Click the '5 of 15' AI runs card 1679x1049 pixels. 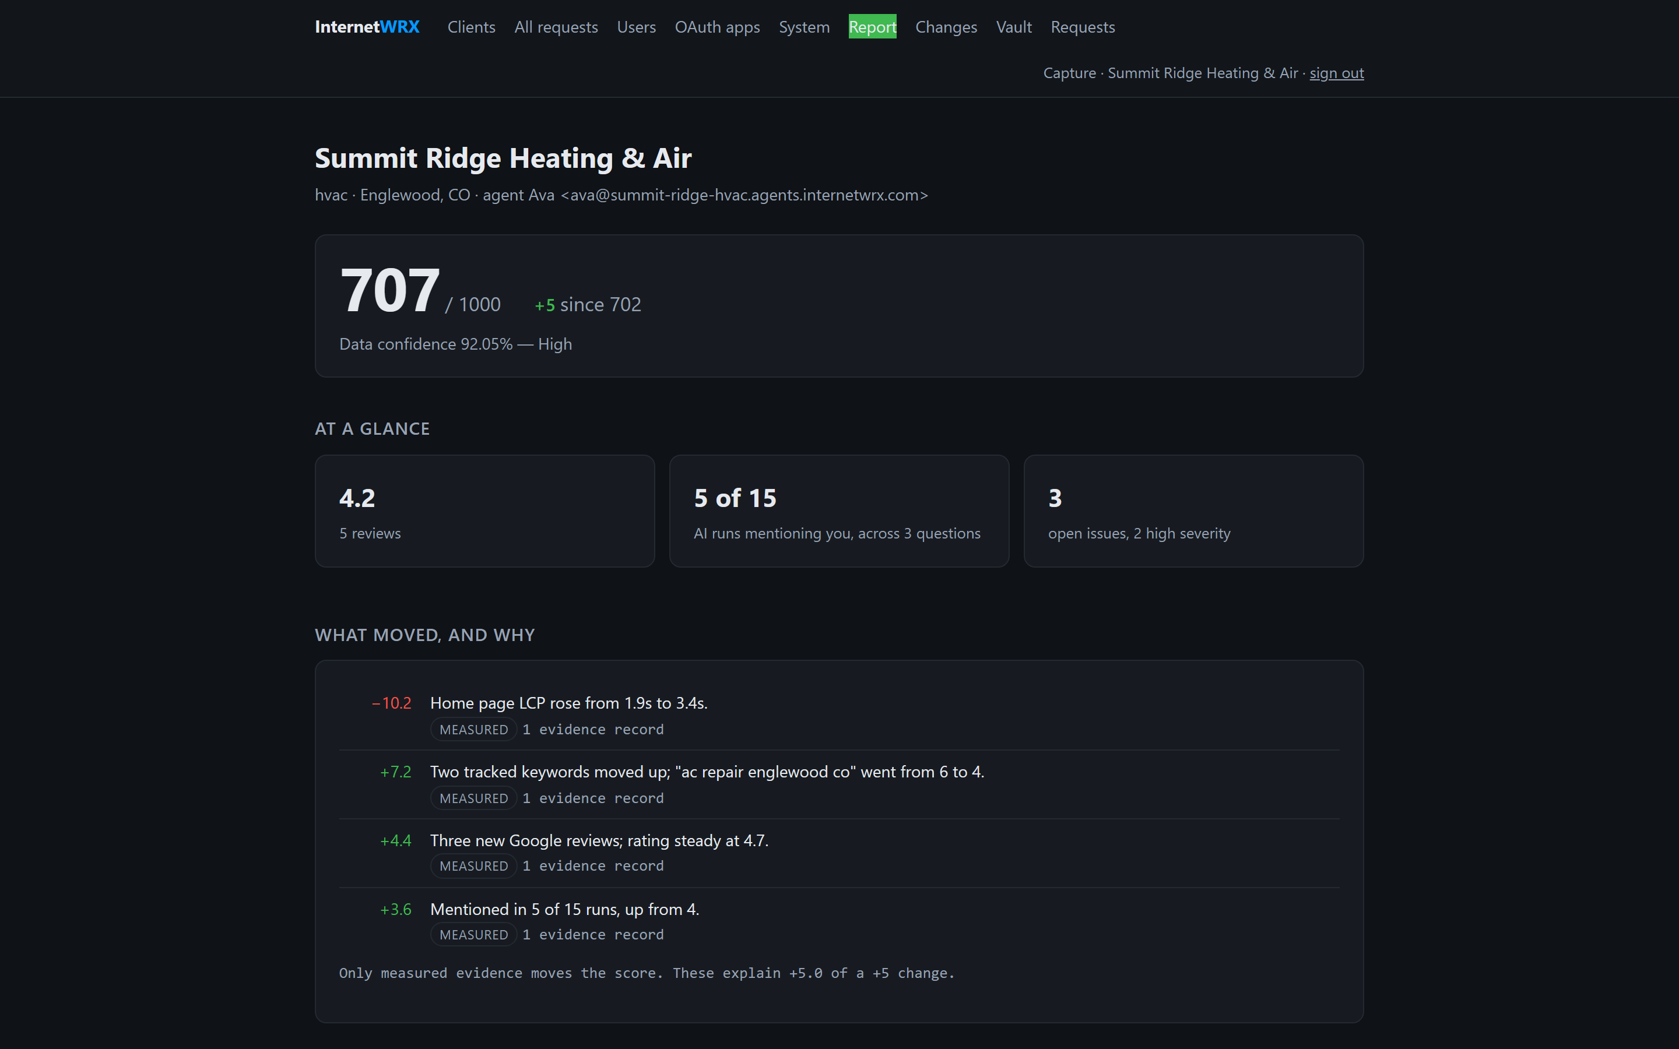click(839, 511)
